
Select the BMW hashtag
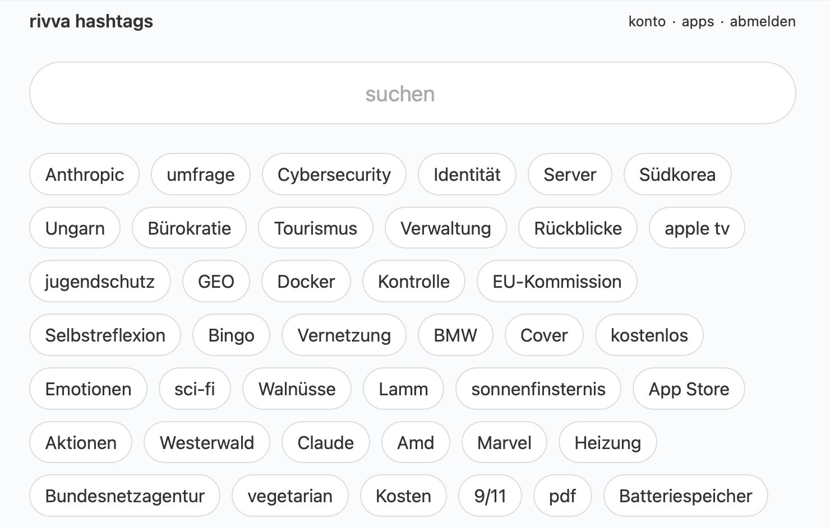pyautogui.click(x=455, y=335)
